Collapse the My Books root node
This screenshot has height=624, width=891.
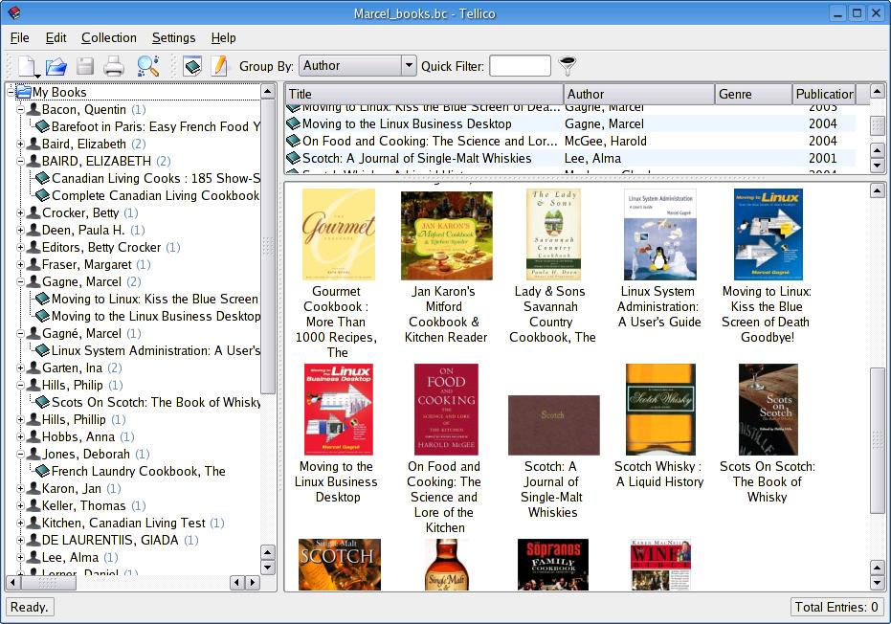point(11,93)
